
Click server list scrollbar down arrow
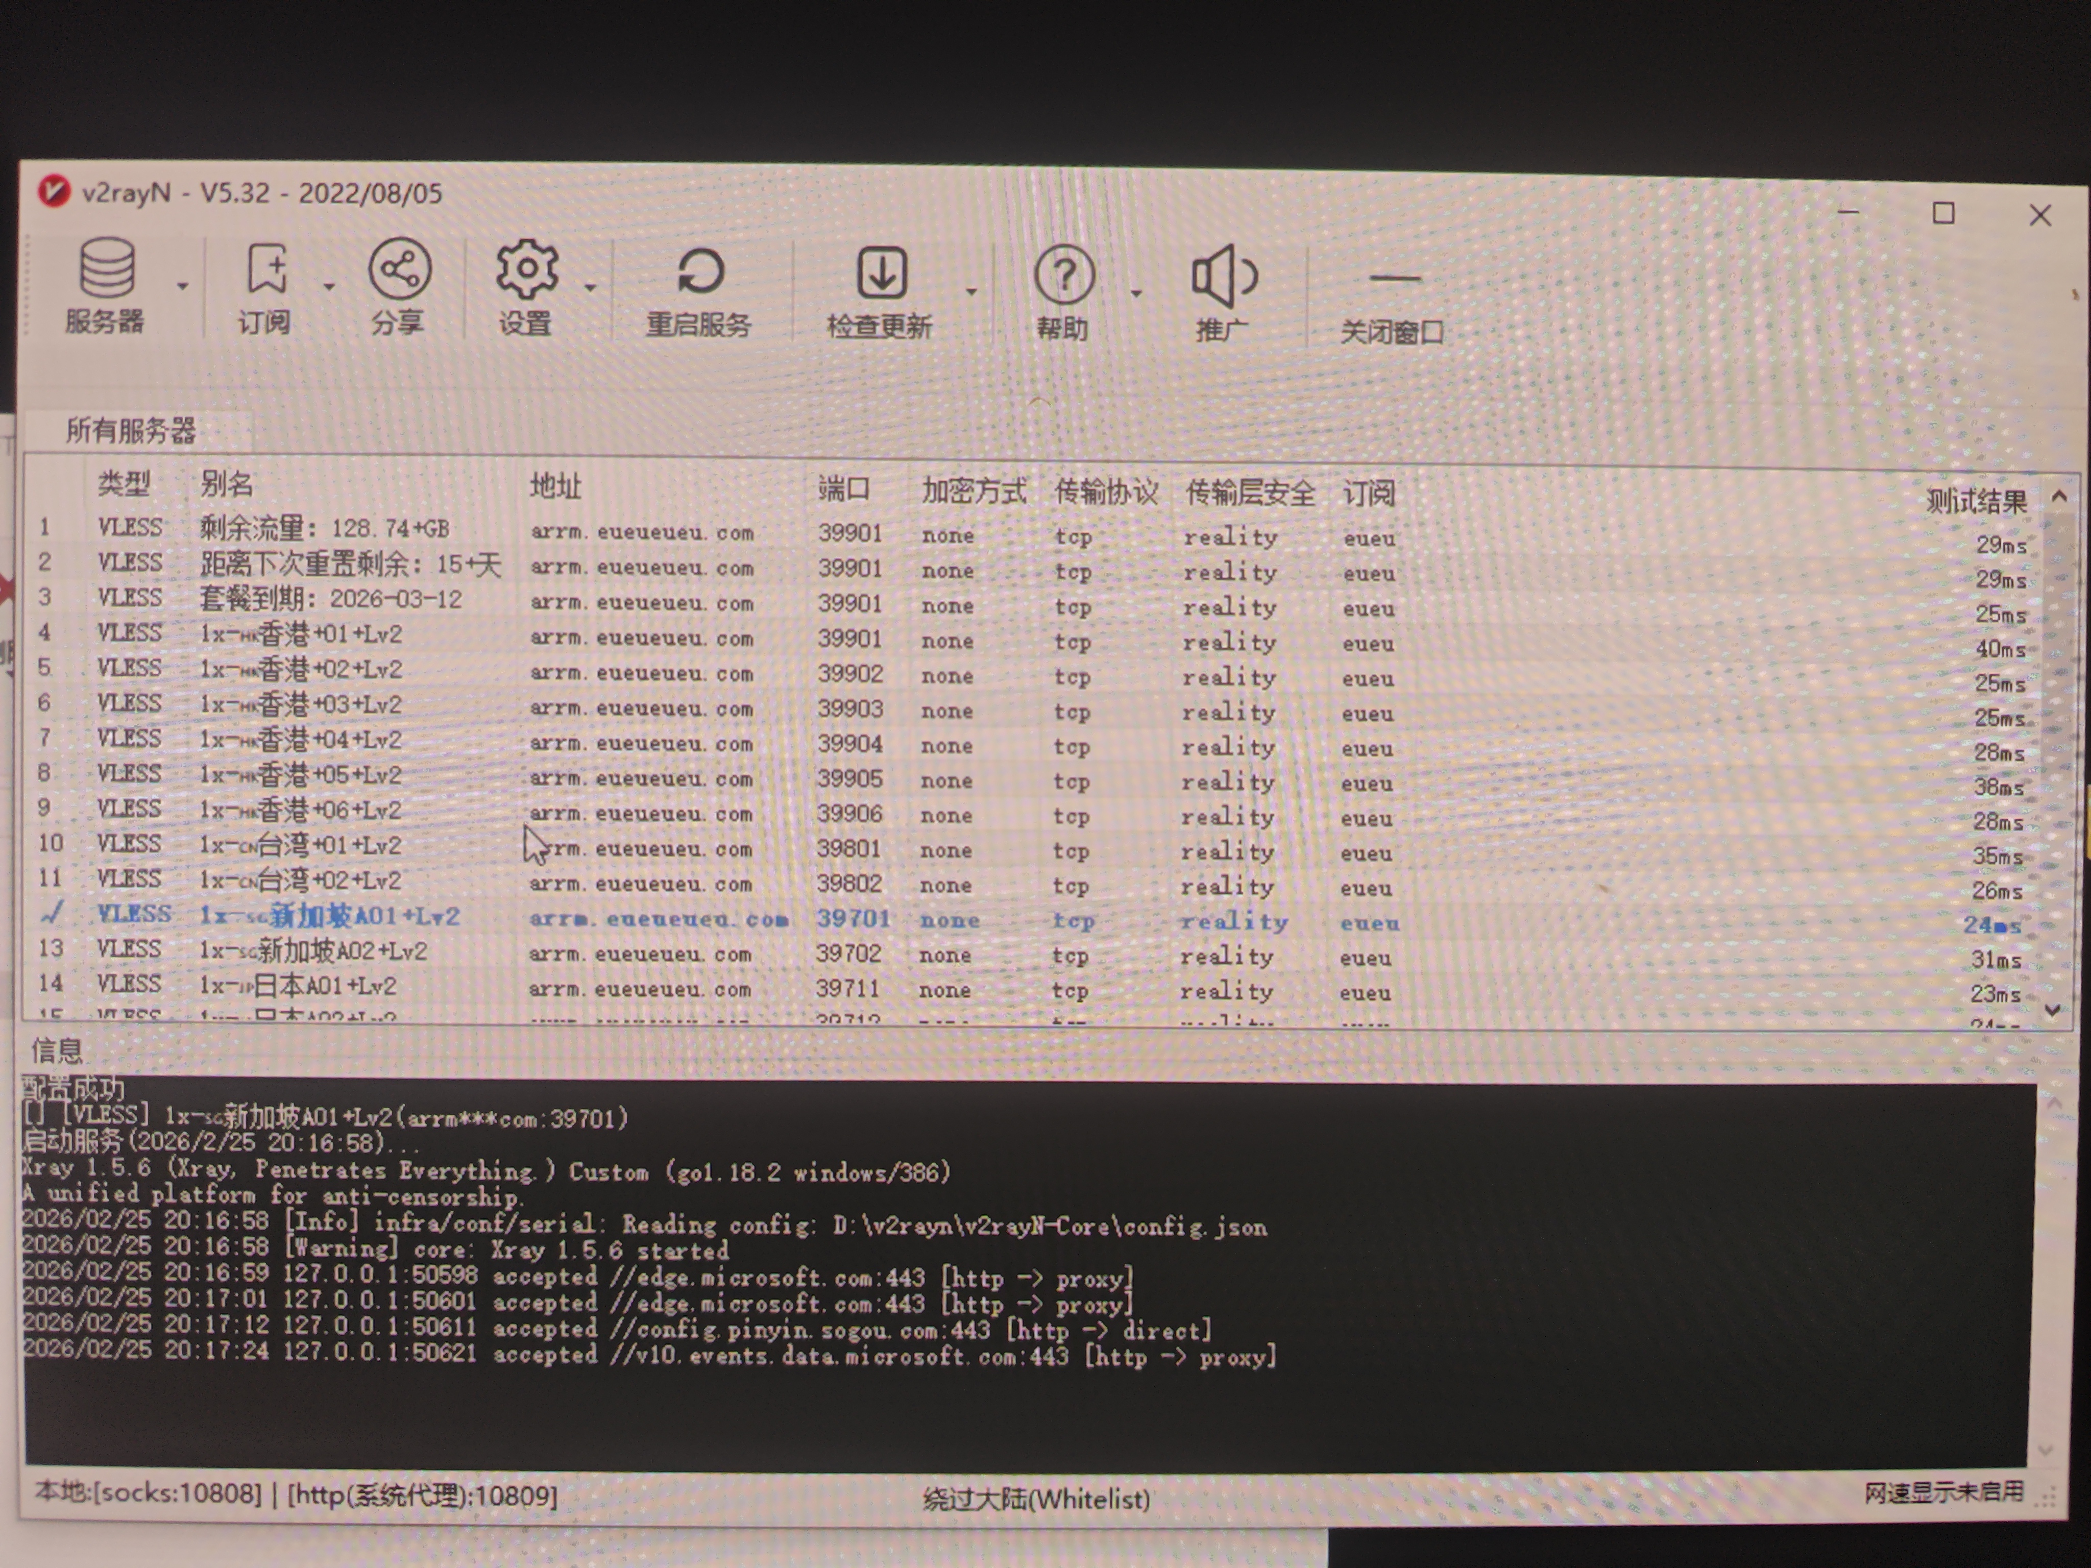pyautogui.click(x=2052, y=1010)
